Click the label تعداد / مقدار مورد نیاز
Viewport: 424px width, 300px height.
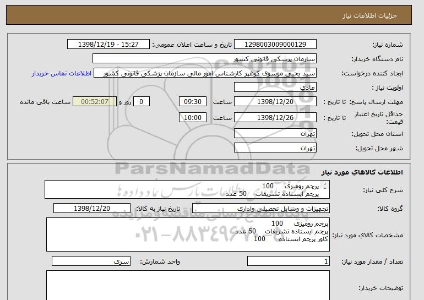coord(372,261)
